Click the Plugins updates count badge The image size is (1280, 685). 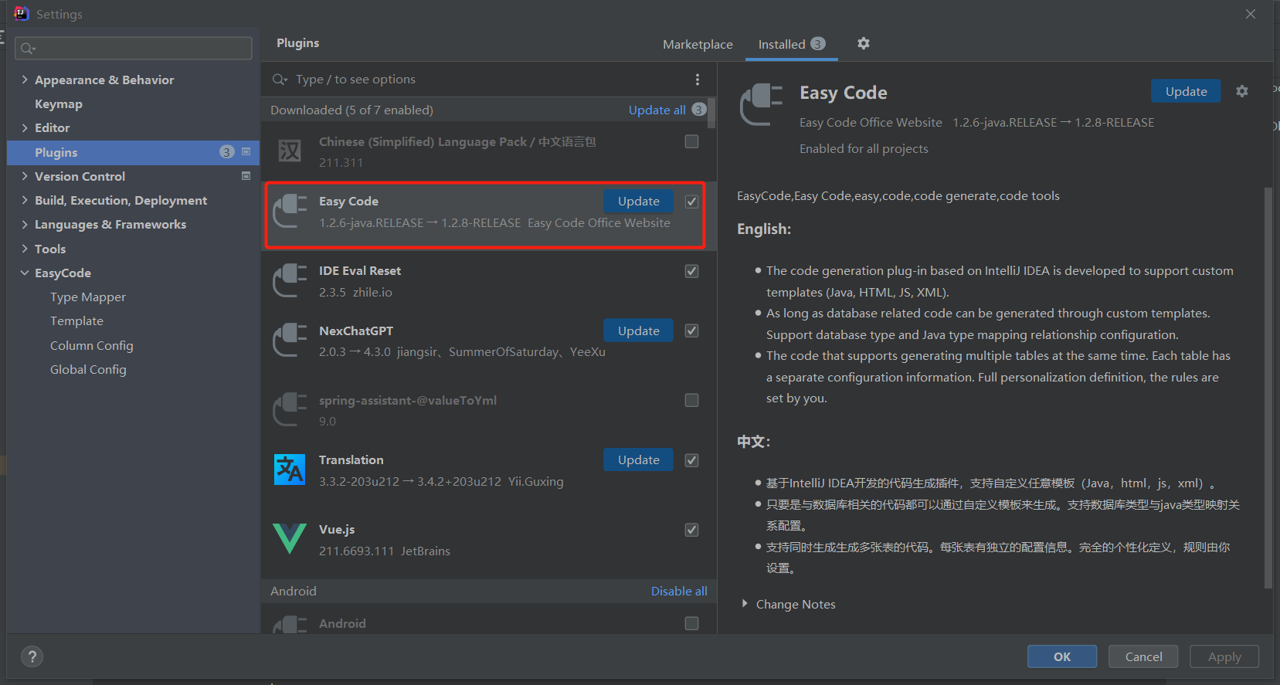click(x=226, y=152)
